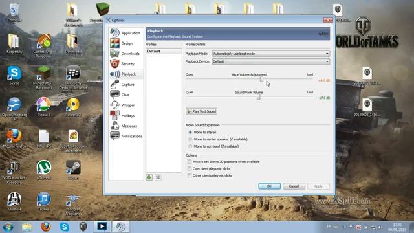414x233 pixels.
Task: Open the WOTLauncher desktop shortcut
Action: pos(14,172)
